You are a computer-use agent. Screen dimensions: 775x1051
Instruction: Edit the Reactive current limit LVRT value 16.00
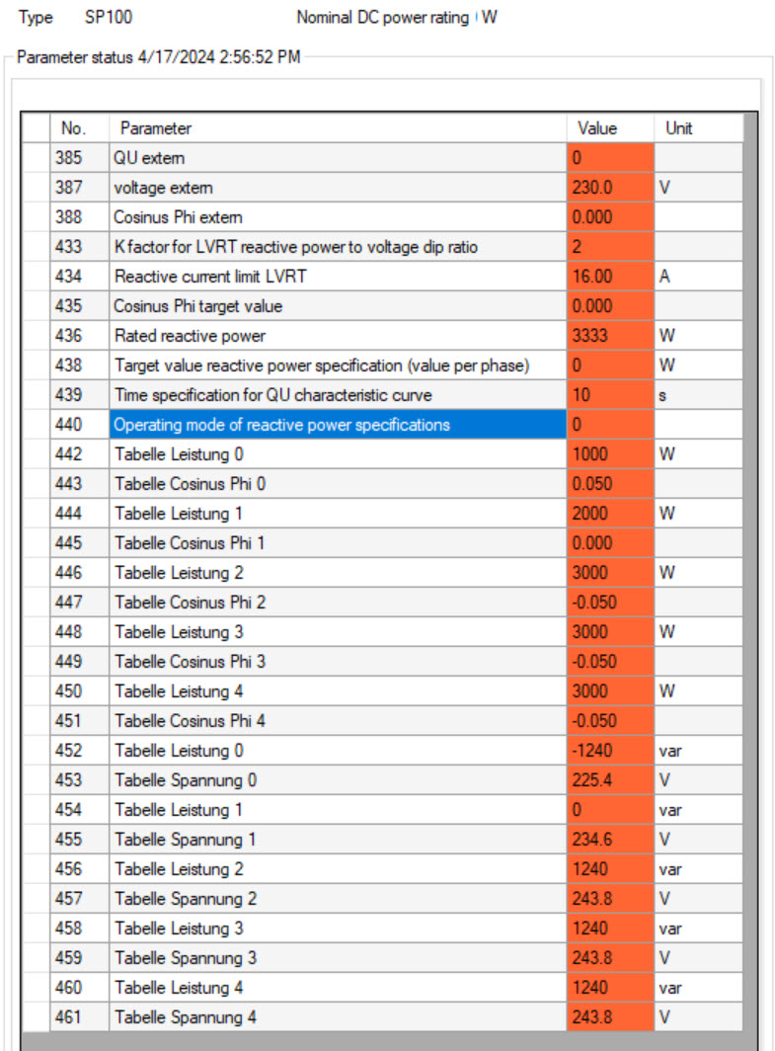(609, 277)
